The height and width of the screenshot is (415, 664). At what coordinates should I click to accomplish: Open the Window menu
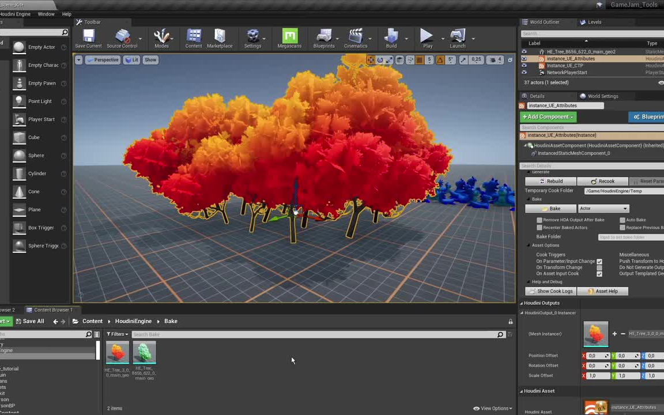pos(46,14)
